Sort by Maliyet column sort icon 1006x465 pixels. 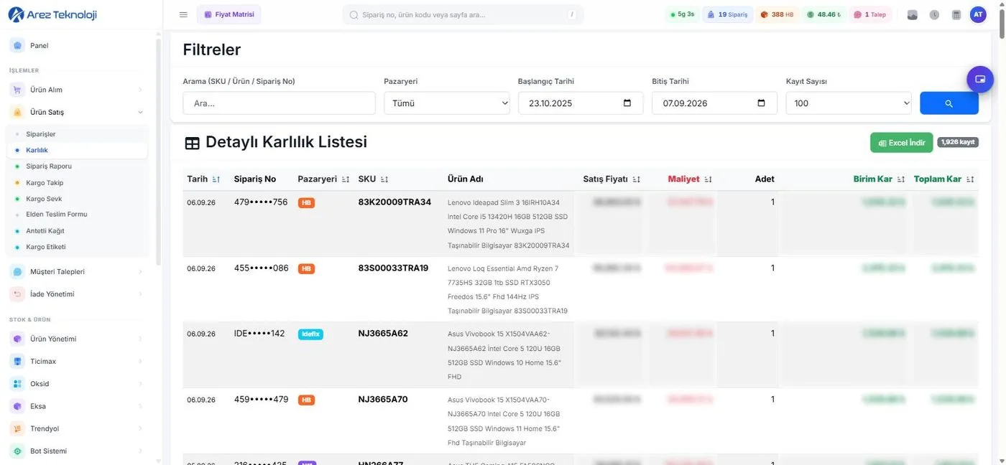click(709, 179)
